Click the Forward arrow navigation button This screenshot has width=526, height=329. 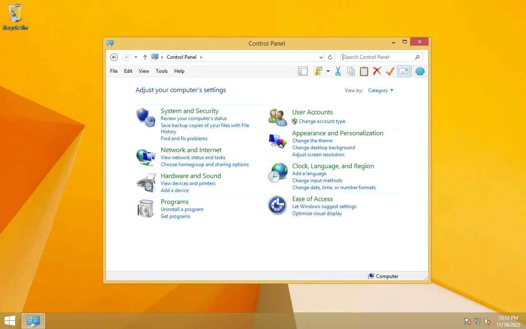click(x=126, y=57)
